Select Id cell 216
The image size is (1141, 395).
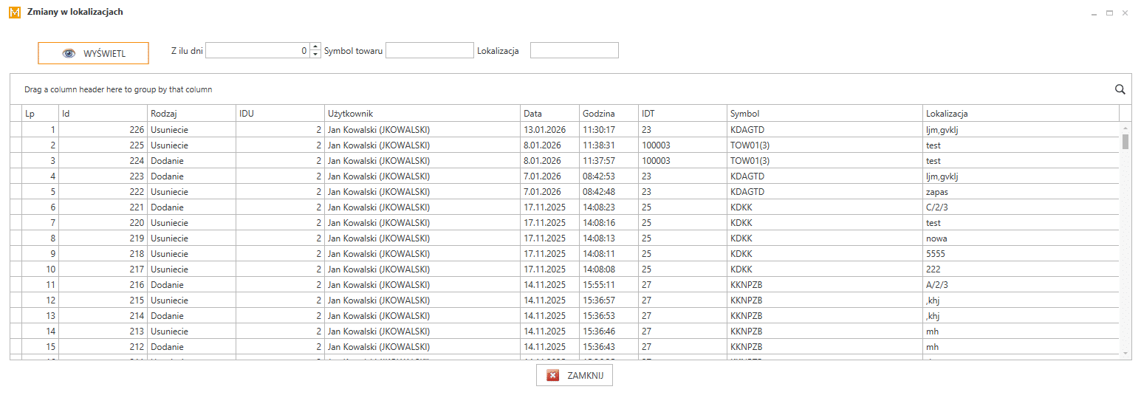103,285
